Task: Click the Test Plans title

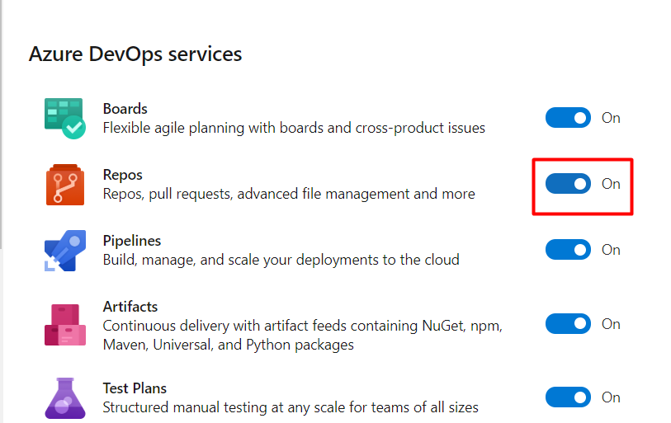Action: pyautogui.click(x=135, y=388)
